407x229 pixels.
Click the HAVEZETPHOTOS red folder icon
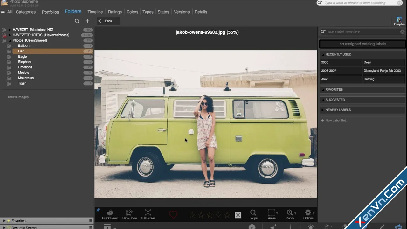pos(4,35)
